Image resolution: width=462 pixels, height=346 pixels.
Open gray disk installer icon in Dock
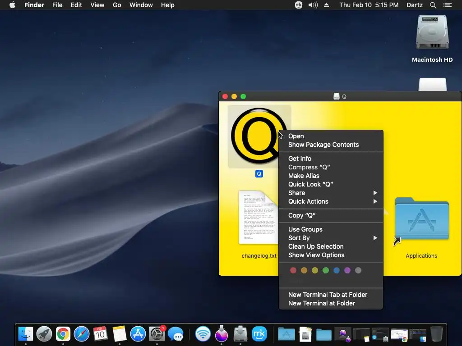(240, 334)
